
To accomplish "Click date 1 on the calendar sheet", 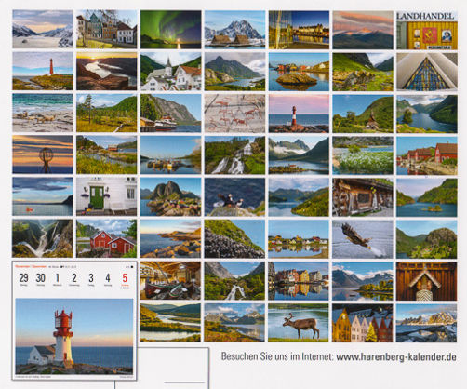I will [58, 277].
